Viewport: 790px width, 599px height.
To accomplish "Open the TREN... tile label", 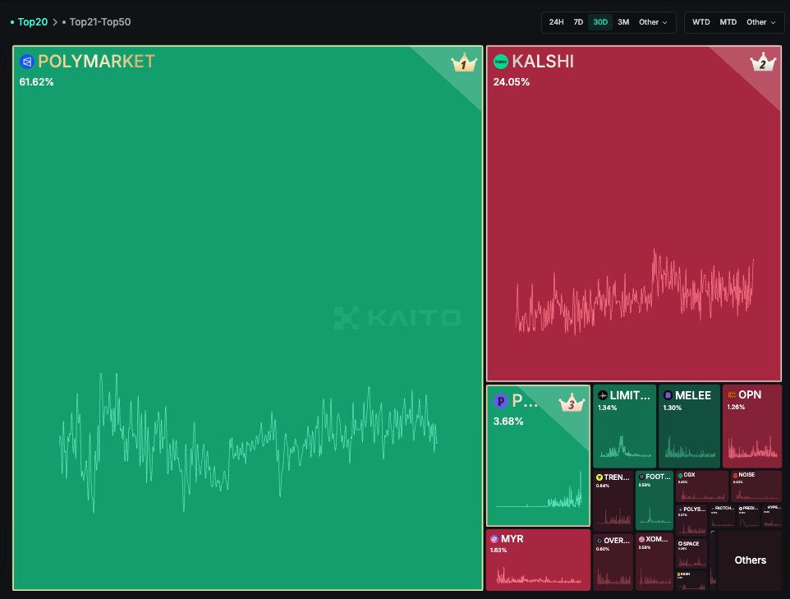I will [617, 477].
